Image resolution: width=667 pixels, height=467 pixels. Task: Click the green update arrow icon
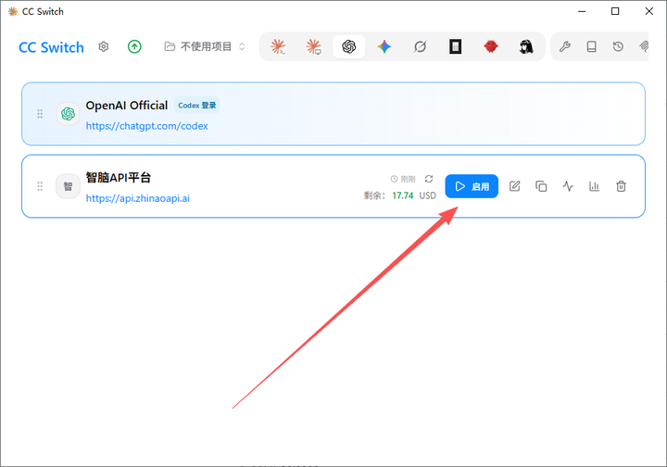click(x=134, y=46)
